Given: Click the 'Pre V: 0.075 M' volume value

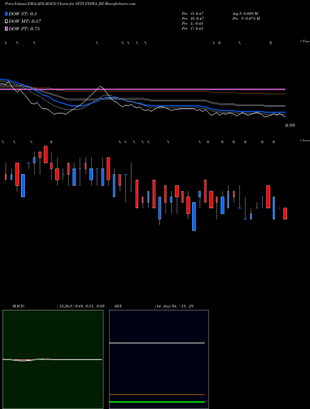Looking at the screenshot, I should coord(246,19).
